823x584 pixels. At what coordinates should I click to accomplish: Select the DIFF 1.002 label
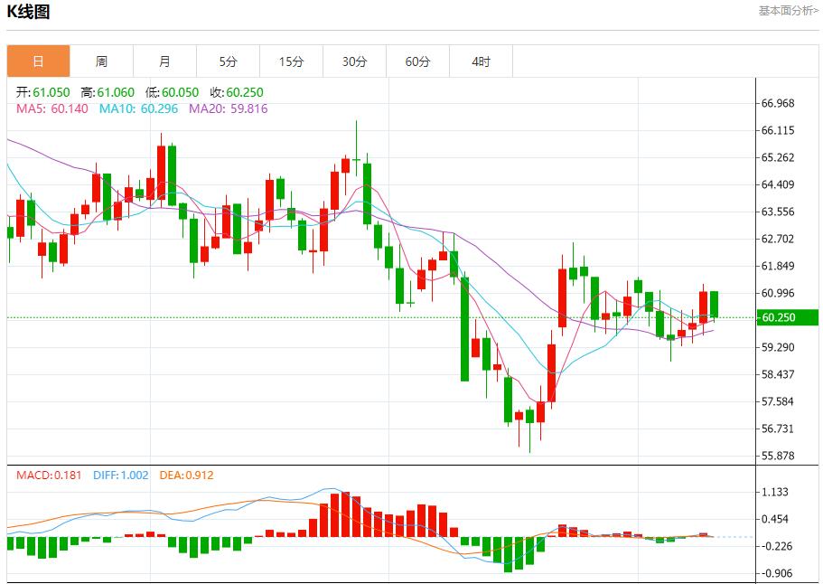coord(122,476)
